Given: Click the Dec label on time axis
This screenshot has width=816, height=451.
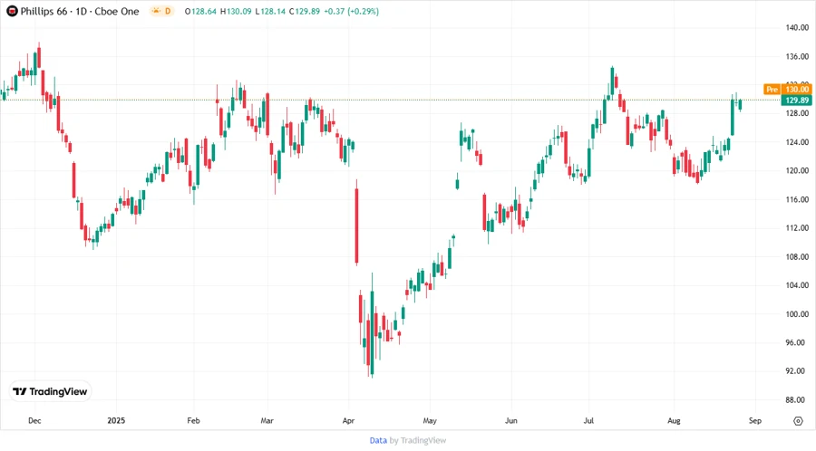Looking at the screenshot, I should click(x=34, y=420).
